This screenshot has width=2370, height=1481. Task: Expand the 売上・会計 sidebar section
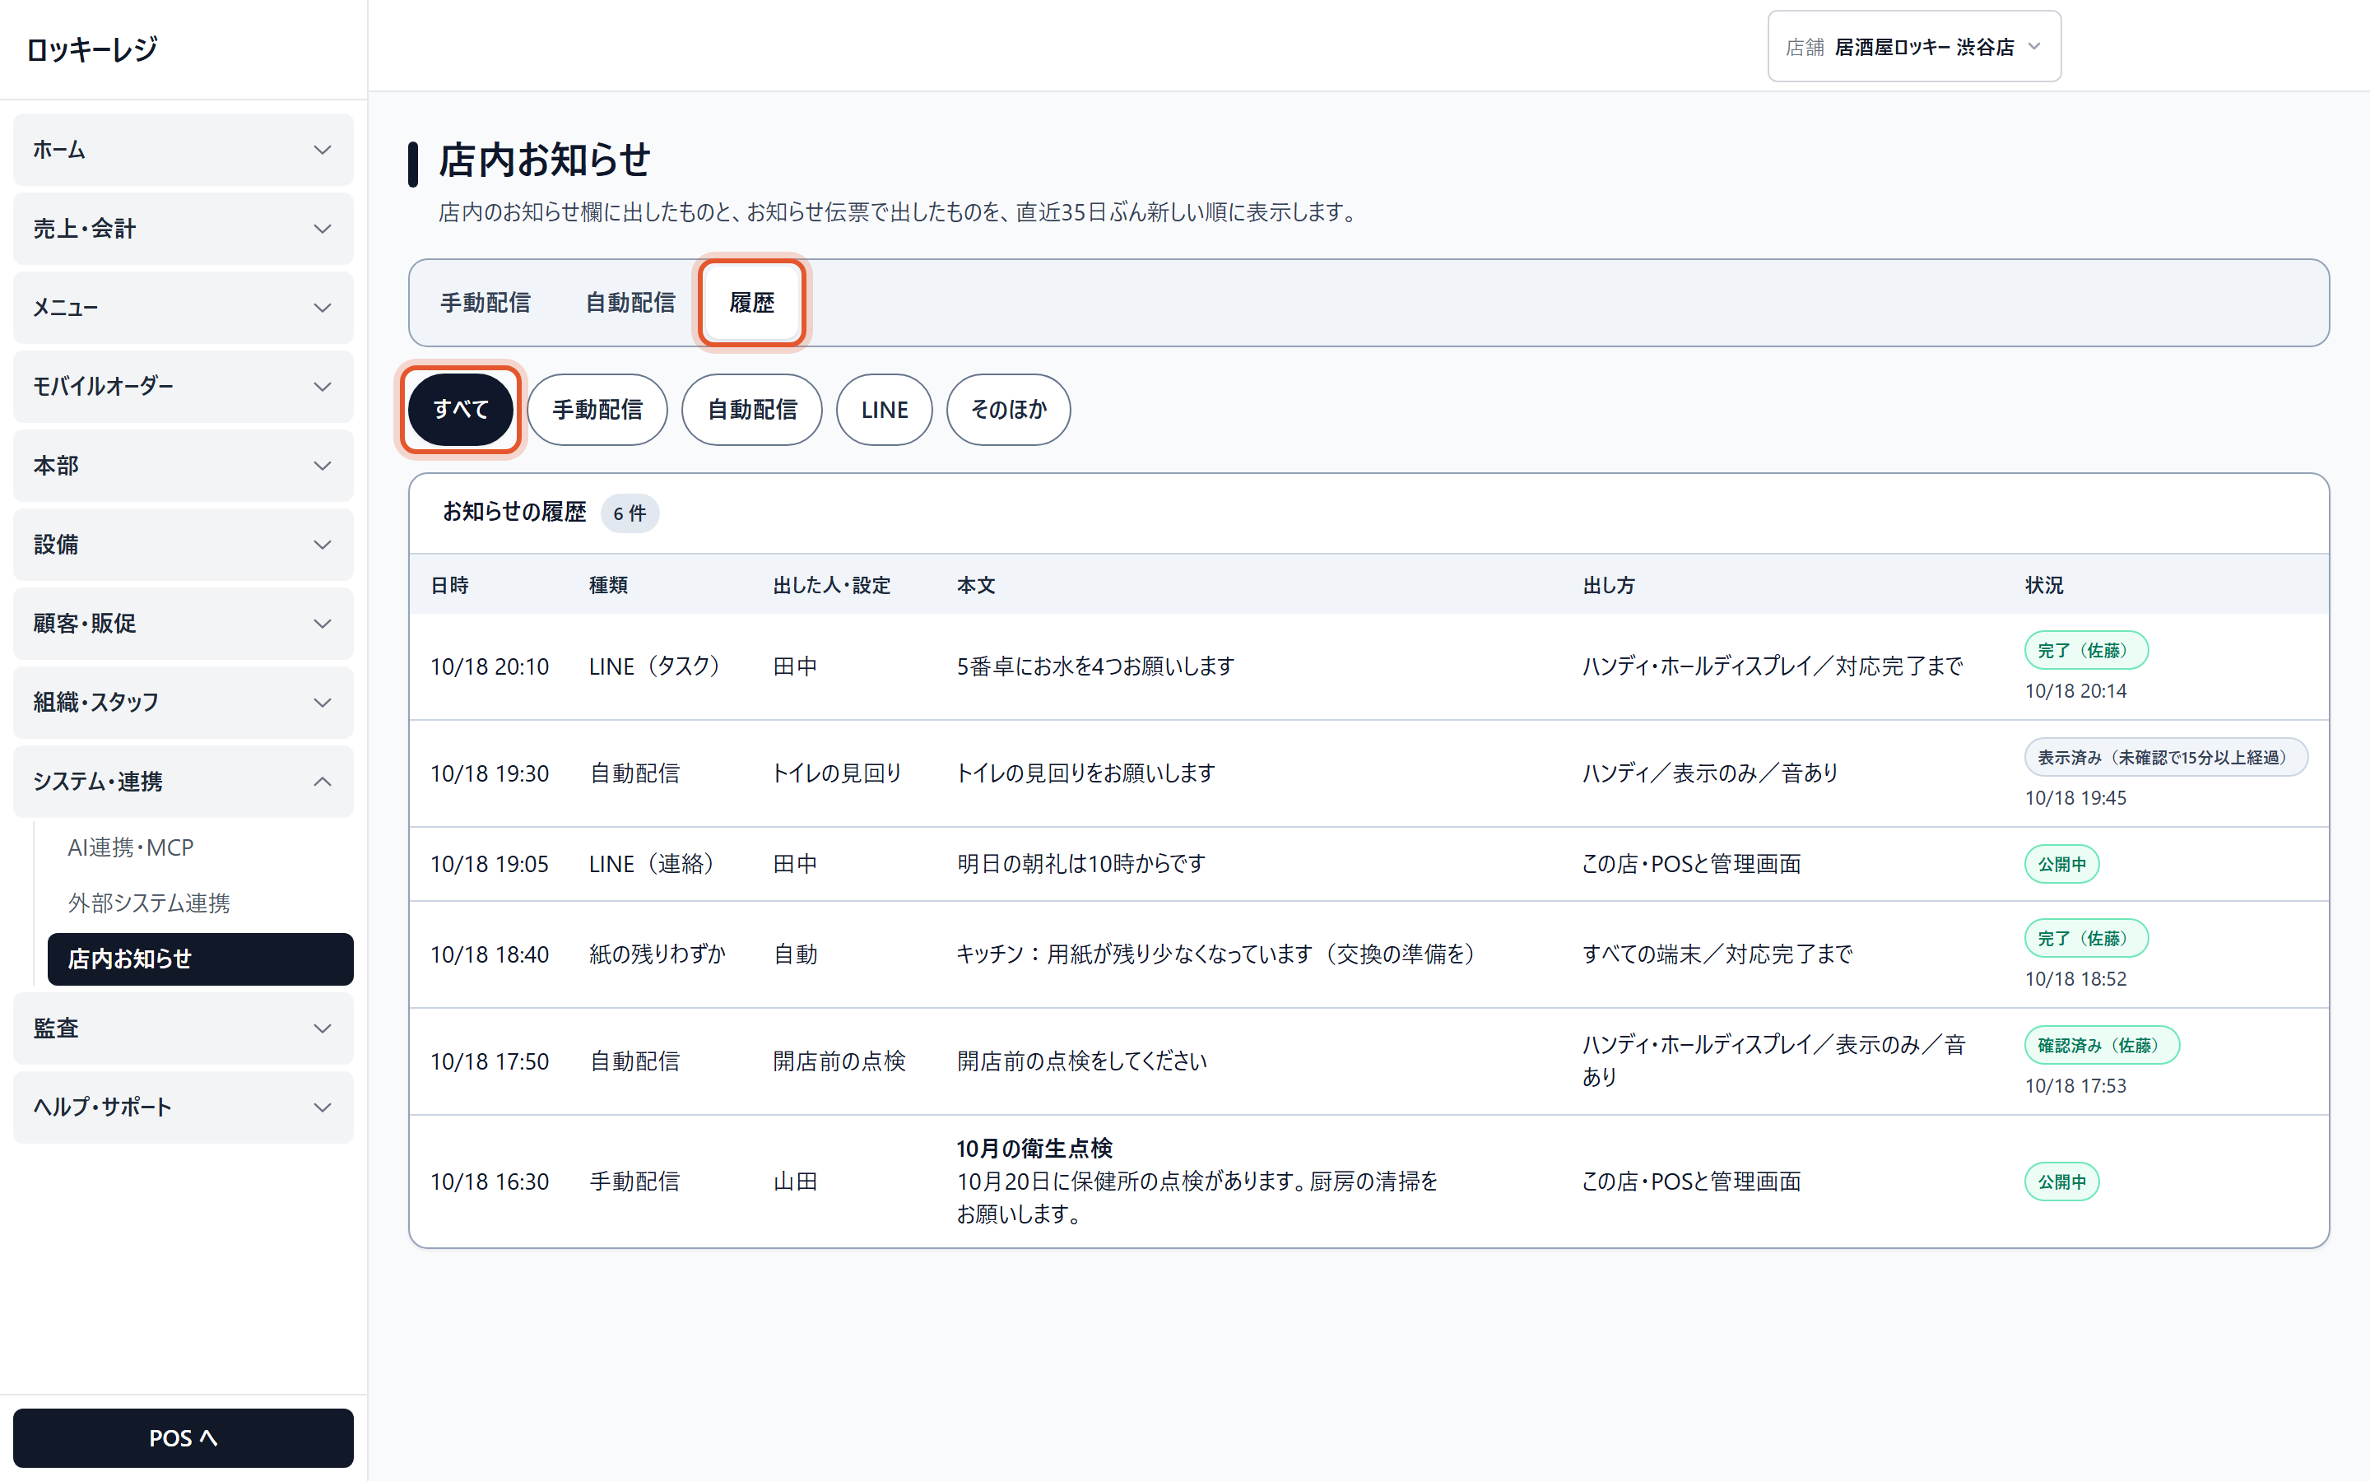click(x=184, y=228)
